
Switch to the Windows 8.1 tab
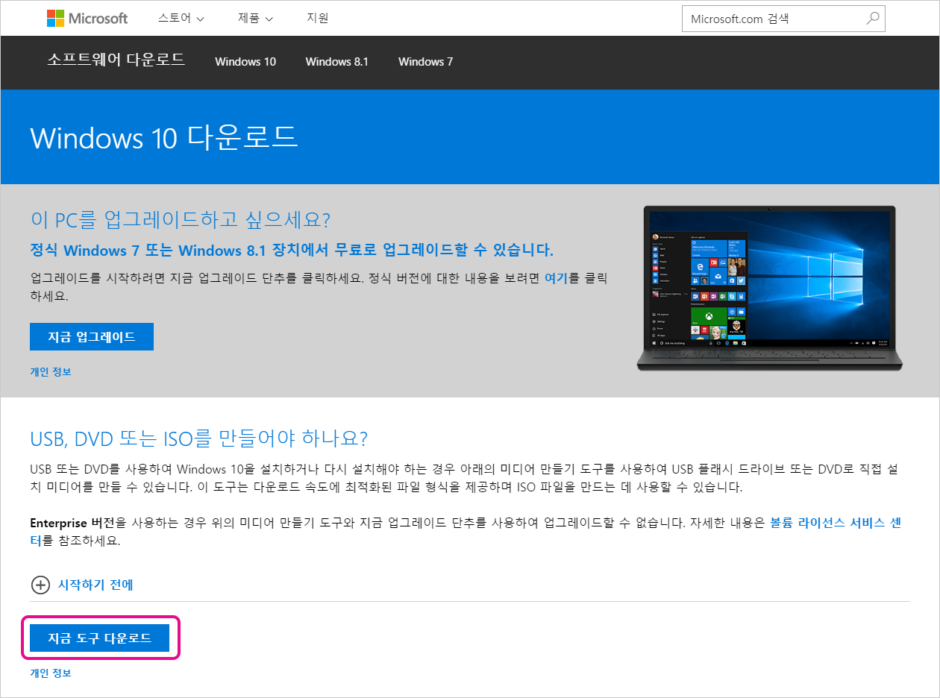pos(336,62)
